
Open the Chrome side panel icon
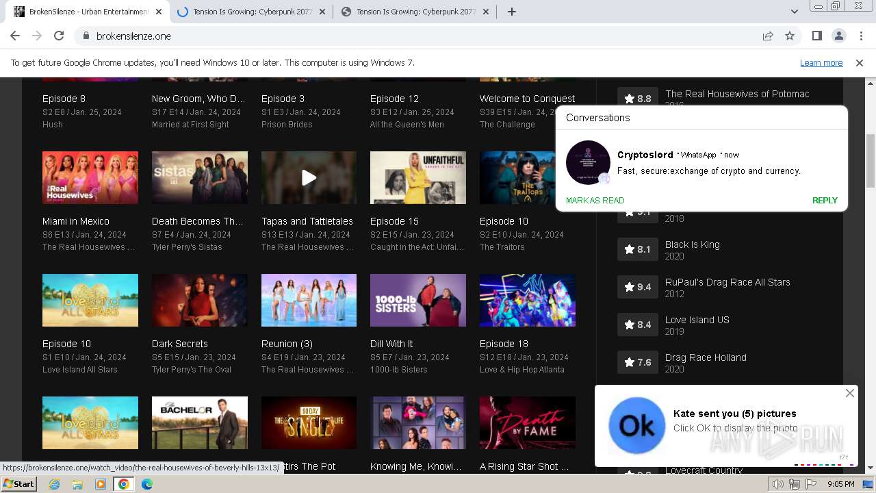pyautogui.click(x=816, y=36)
